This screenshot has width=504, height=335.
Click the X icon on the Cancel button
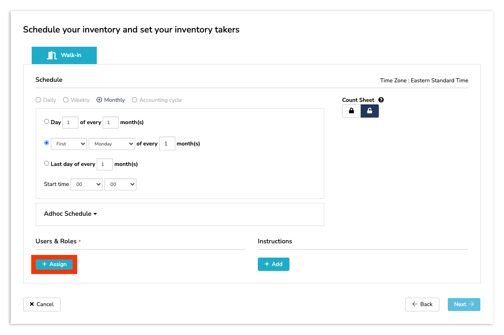(33, 304)
